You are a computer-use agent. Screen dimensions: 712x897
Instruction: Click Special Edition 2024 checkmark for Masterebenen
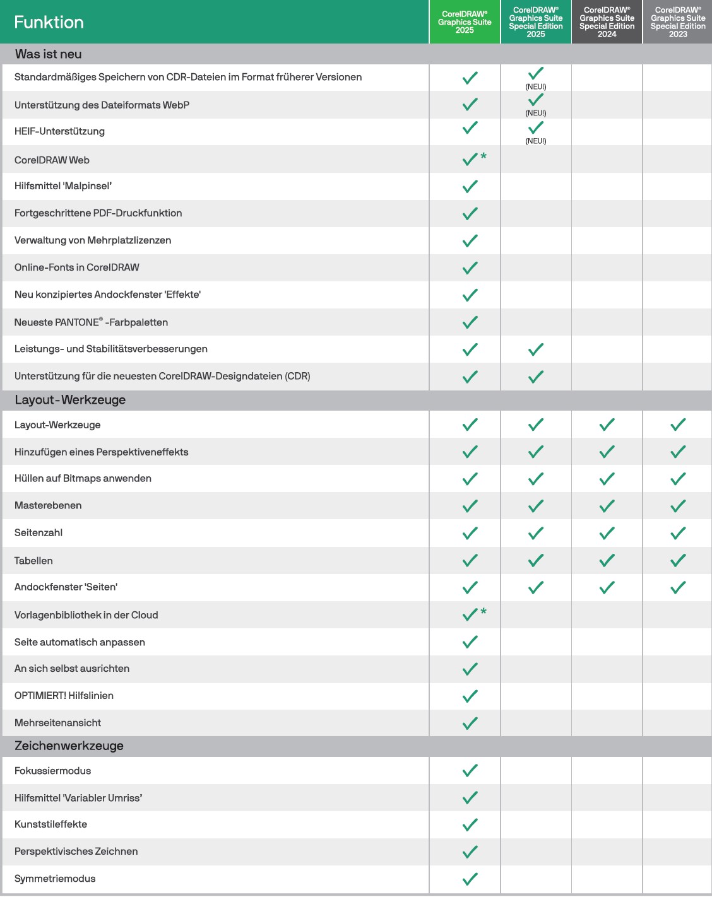607,506
